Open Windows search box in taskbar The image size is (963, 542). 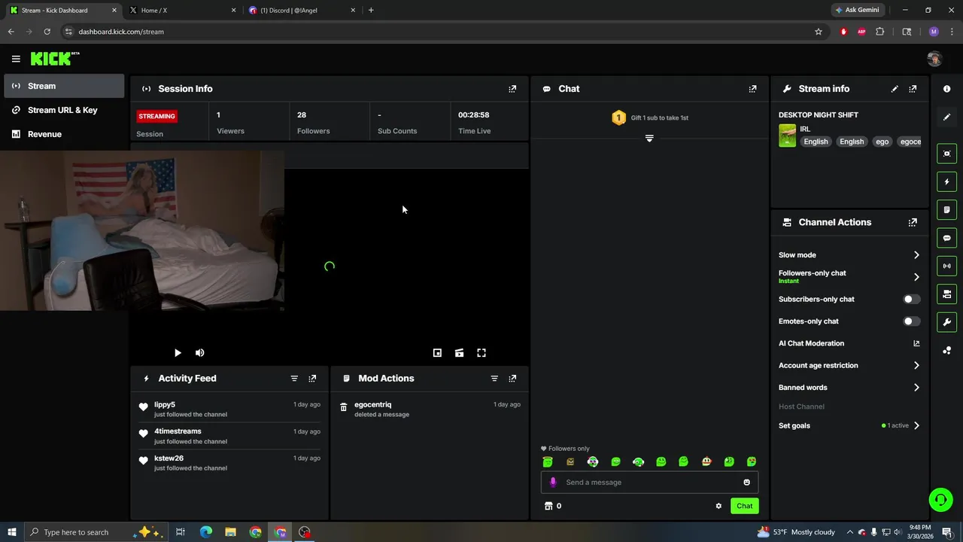(x=96, y=532)
